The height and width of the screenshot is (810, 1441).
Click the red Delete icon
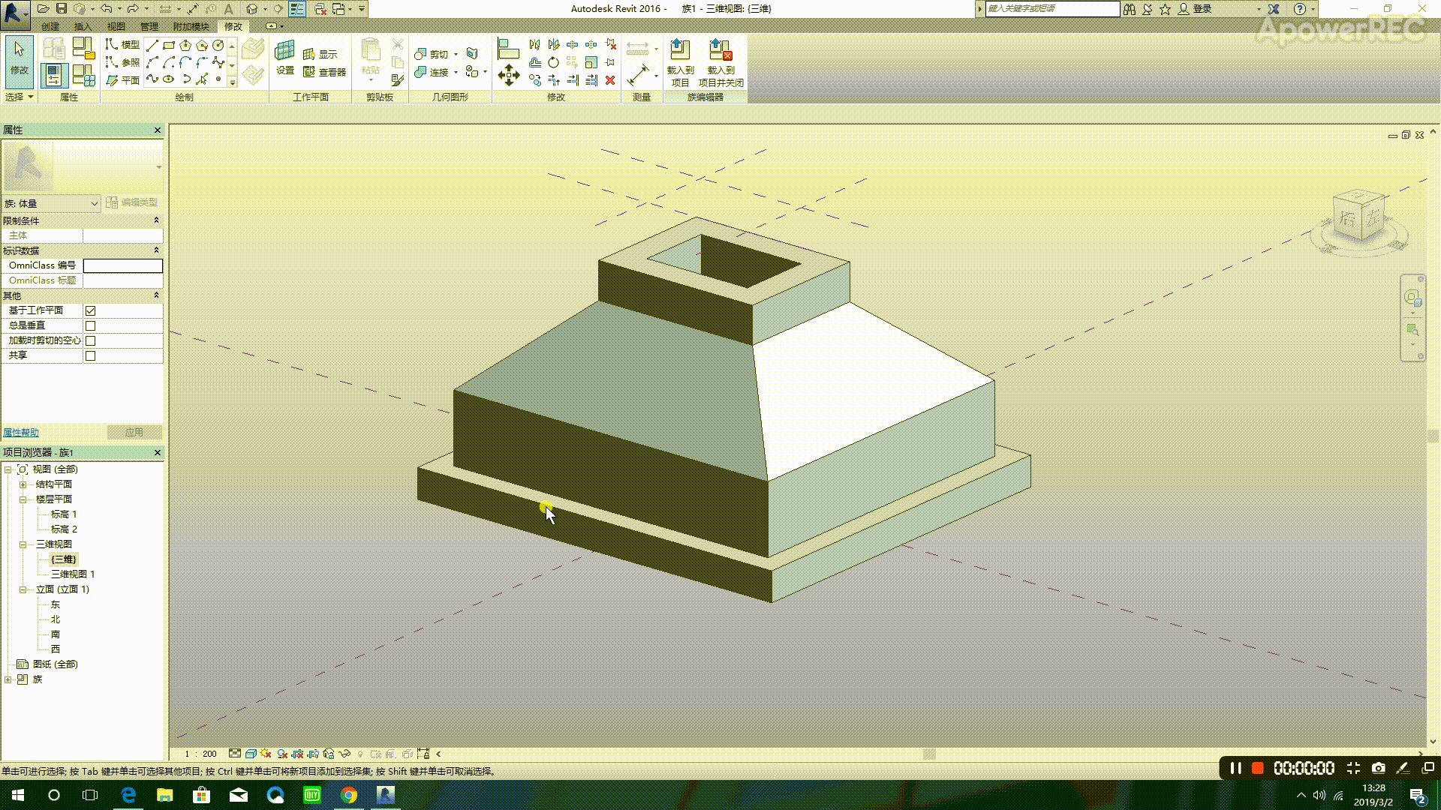610,80
